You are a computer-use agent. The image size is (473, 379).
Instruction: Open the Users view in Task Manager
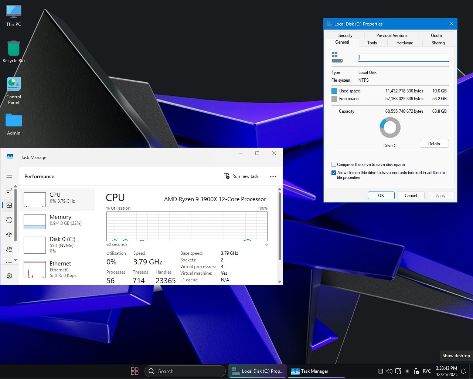tap(9, 249)
